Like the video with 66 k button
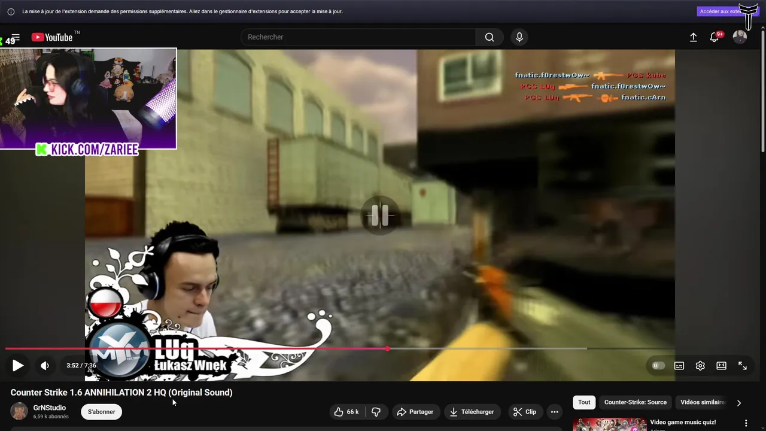Image resolution: width=766 pixels, height=431 pixels. coord(346,412)
